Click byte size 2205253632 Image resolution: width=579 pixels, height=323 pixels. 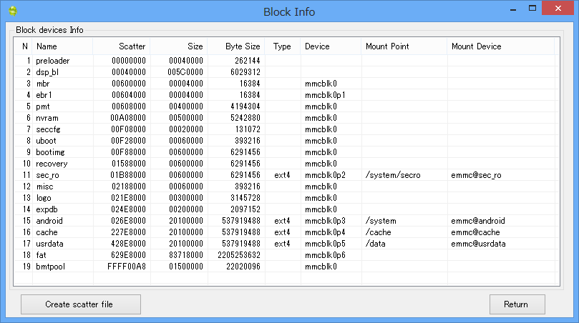[239, 255]
